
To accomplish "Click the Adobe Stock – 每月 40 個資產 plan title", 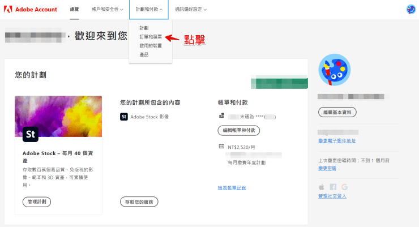I will click(x=58, y=157).
